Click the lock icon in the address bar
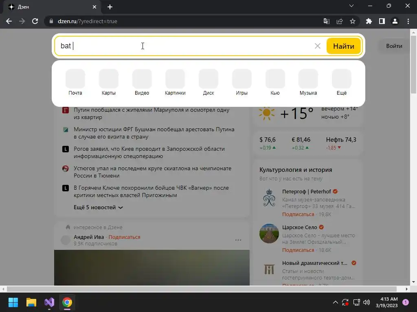417x312 pixels. 51,21
